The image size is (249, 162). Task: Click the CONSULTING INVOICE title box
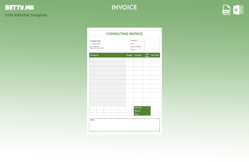pos(124,34)
